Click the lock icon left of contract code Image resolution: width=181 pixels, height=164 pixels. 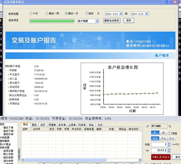coord(148,126)
